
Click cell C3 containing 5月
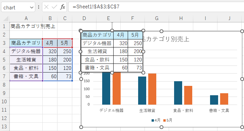65,43
